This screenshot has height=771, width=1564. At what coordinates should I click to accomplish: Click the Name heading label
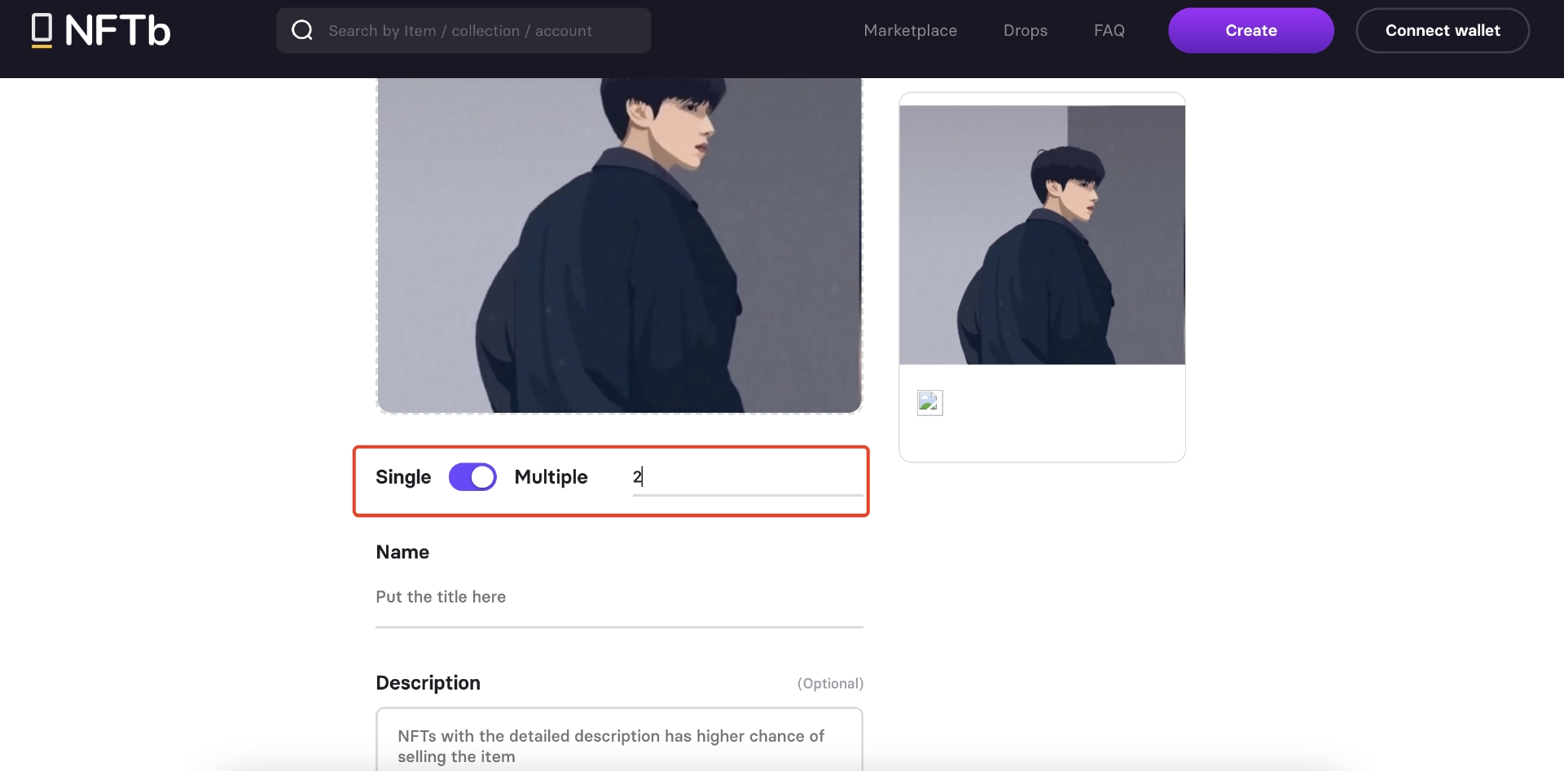click(x=402, y=552)
